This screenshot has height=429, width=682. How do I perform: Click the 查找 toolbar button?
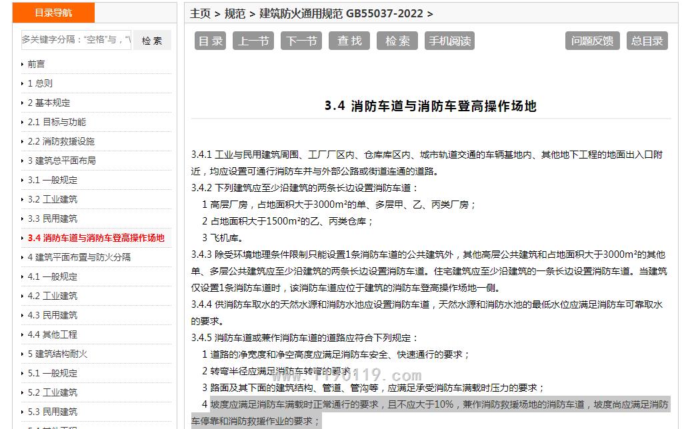pos(349,41)
